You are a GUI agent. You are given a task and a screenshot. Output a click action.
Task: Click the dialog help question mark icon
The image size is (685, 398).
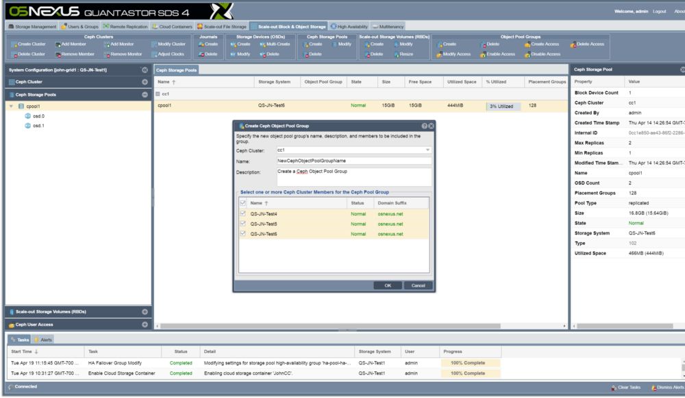[424, 126]
